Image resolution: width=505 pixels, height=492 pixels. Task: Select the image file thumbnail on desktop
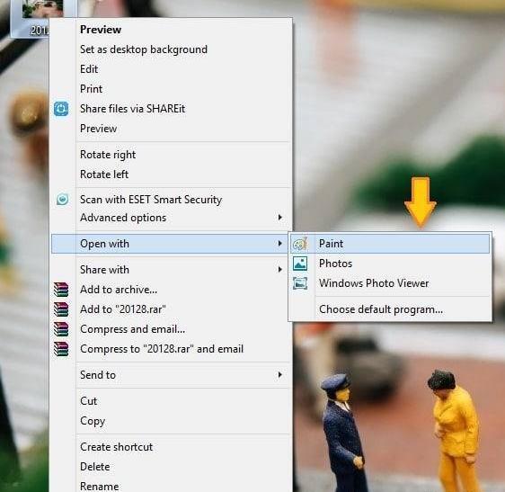(x=42, y=9)
